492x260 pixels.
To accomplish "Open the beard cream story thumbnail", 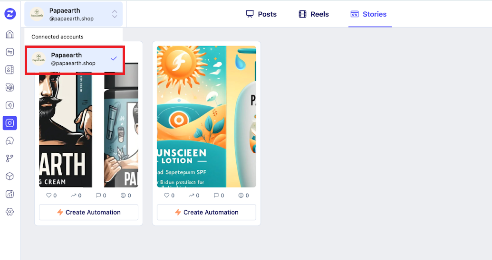I will pyautogui.click(x=88, y=130).
